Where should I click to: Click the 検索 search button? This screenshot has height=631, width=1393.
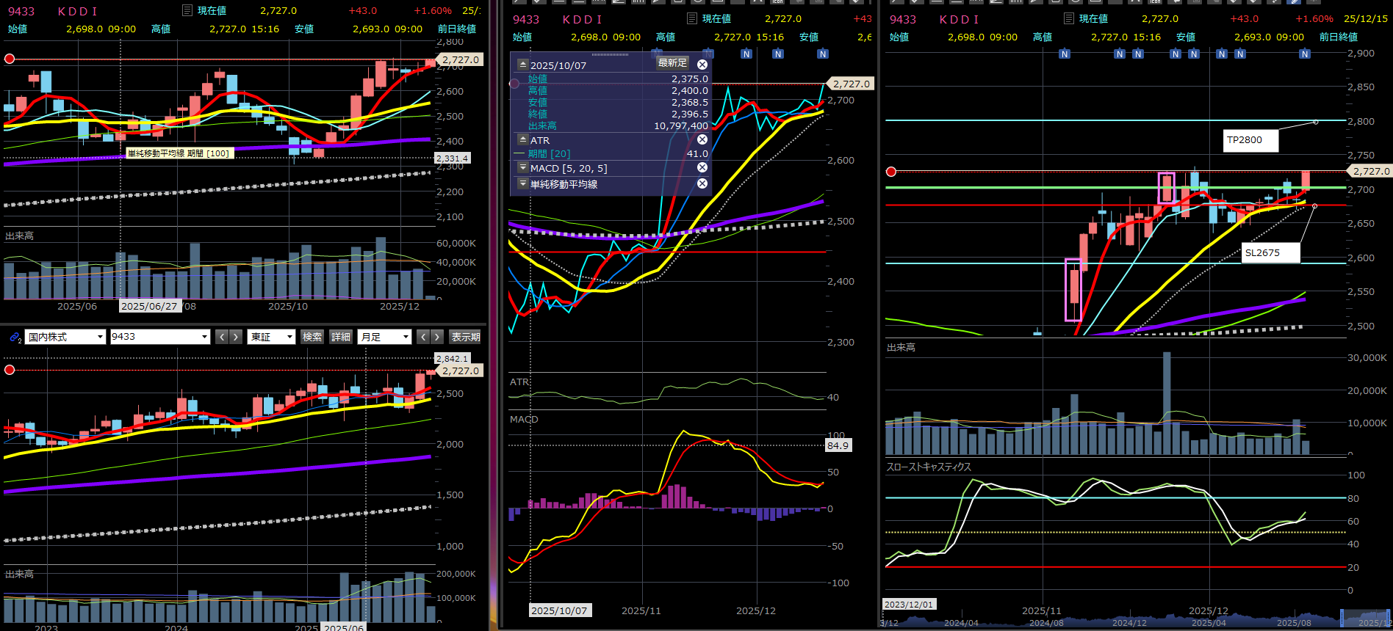point(312,337)
